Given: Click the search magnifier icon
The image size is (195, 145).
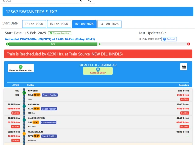Looking at the screenshot, I should [x=89, y=1].
